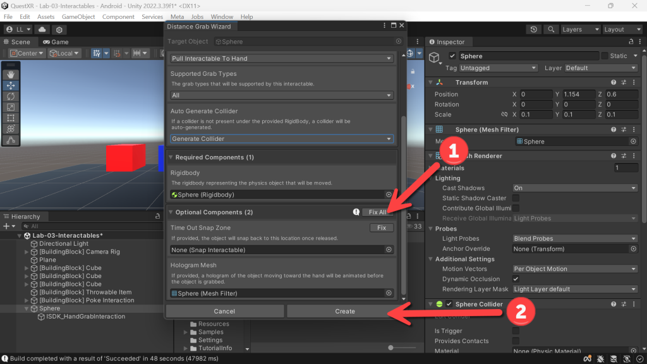Screen dimensions: 647x364
Task: Open Generate Collider dropdown
Action: pos(281,138)
